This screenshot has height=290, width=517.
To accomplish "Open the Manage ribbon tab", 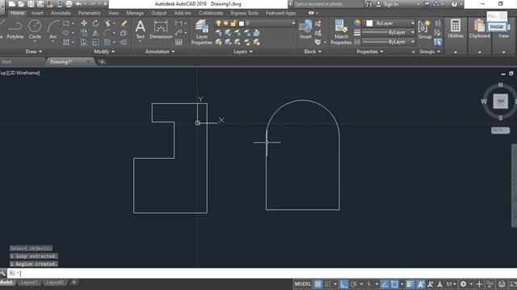I will pyautogui.click(x=135, y=13).
